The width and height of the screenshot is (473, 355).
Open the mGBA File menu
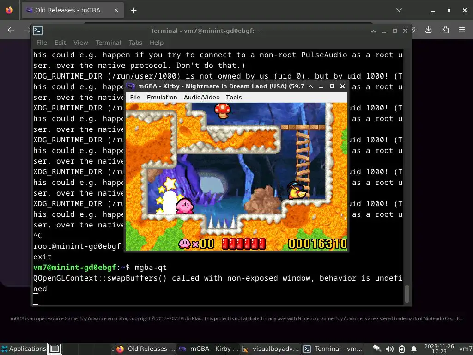[x=135, y=97]
